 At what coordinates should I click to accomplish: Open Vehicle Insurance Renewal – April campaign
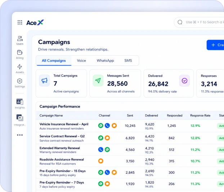click(64, 124)
